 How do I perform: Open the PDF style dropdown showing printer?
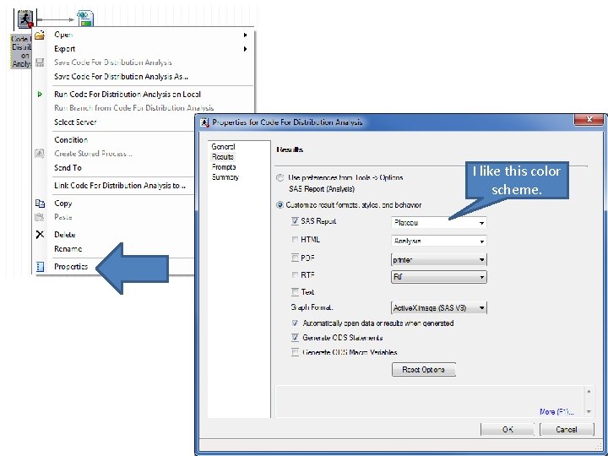439,259
